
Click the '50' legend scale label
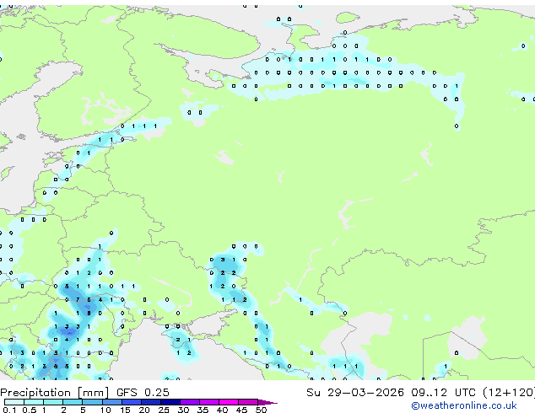pos(261,410)
